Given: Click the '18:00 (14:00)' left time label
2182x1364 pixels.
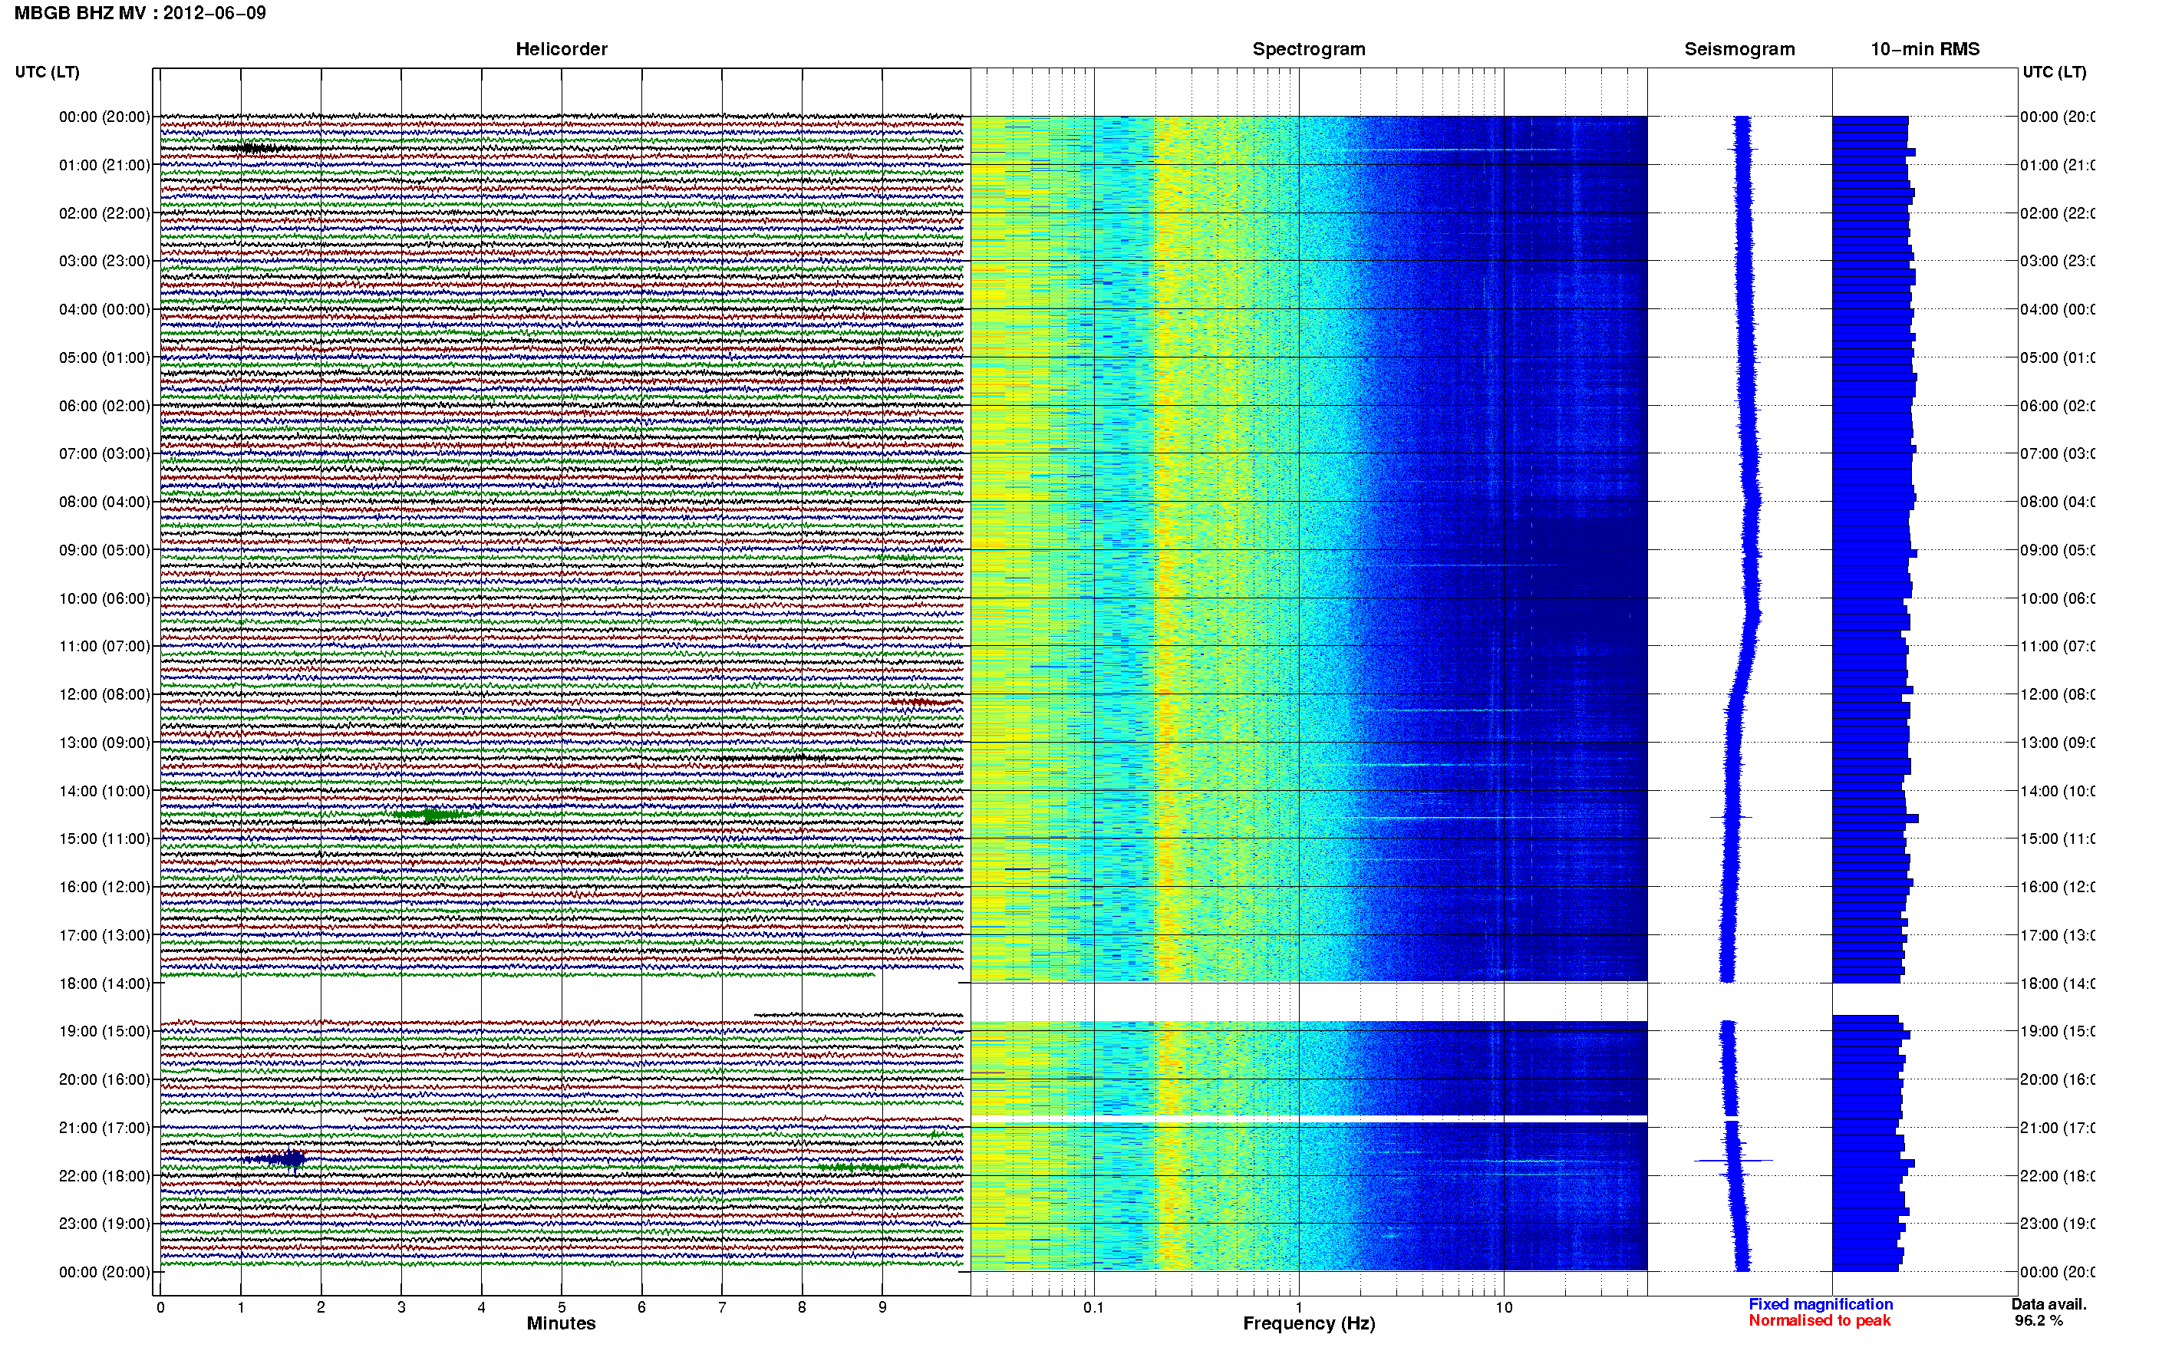Looking at the screenshot, I should [104, 983].
